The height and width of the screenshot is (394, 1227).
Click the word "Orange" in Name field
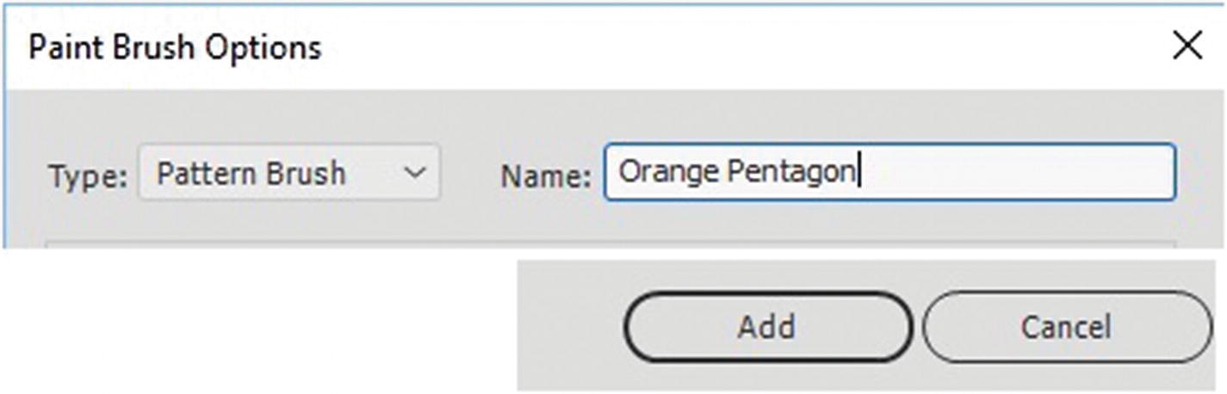tap(669, 172)
